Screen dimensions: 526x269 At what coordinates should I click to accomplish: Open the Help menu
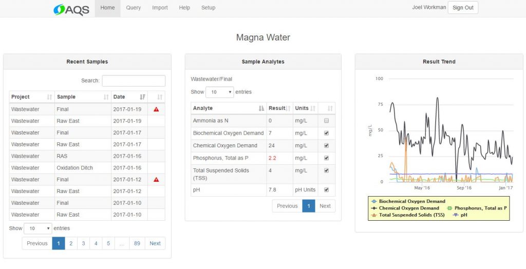coord(184,8)
